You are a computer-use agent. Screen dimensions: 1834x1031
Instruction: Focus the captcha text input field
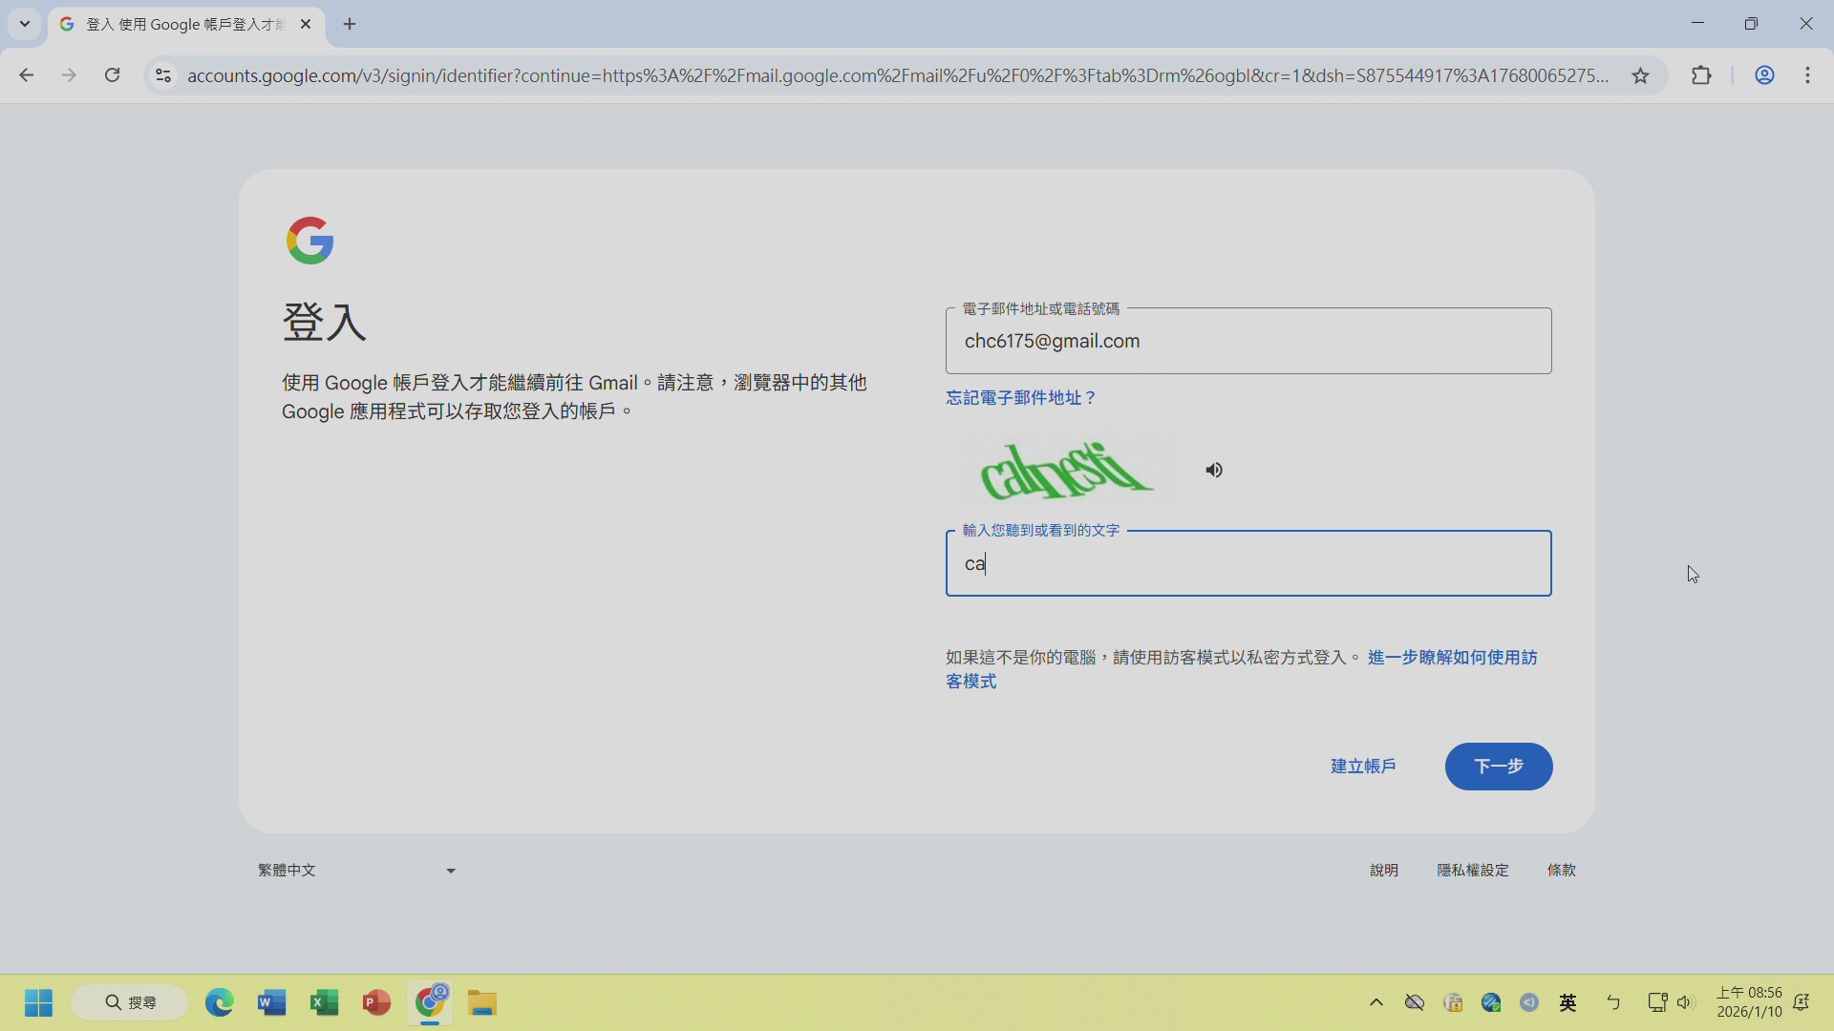tap(1248, 563)
